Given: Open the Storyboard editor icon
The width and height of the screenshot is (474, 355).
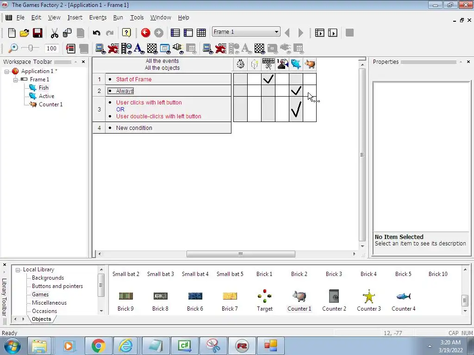Looking at the screenshot, I should coord(175,33).
